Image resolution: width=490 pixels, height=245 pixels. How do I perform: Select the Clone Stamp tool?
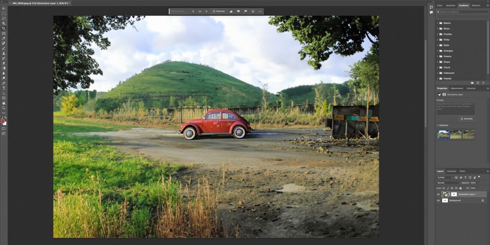point(4,53)
